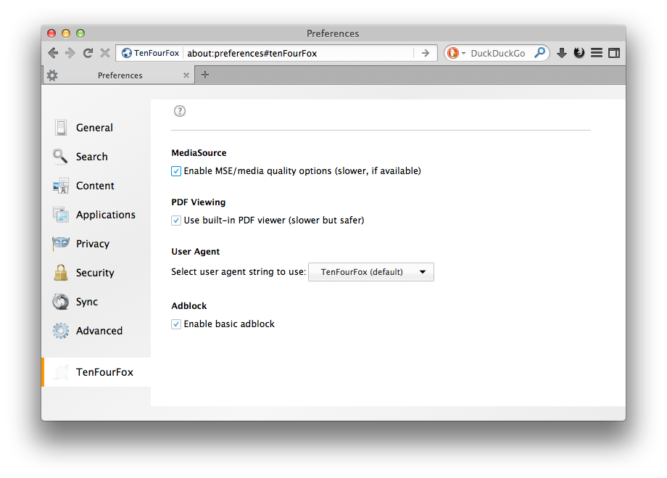The image size is (667, 478).
Task: Open the Advanced preferences pane
Action: tap(96, 331)
